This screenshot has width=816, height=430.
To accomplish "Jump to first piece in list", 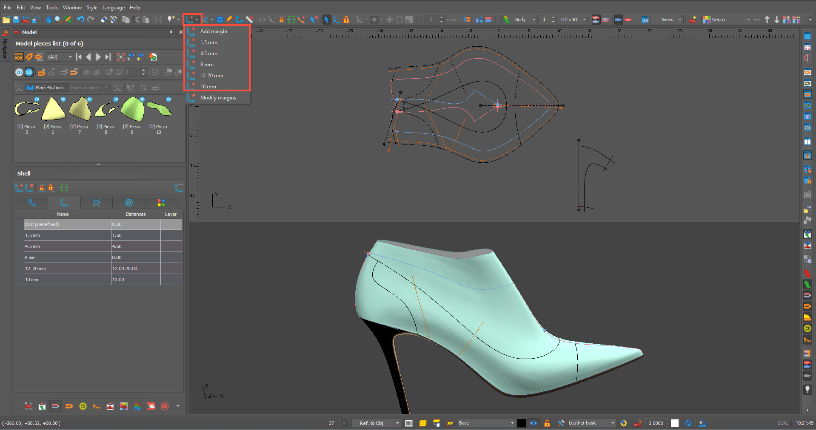I will point(79,57).
